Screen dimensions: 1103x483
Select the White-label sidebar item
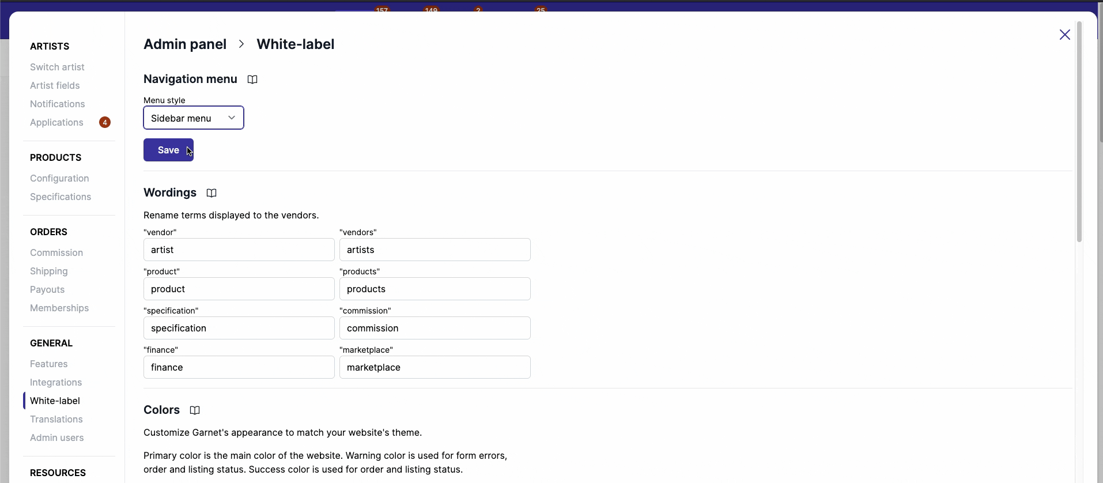click(54, 401)
